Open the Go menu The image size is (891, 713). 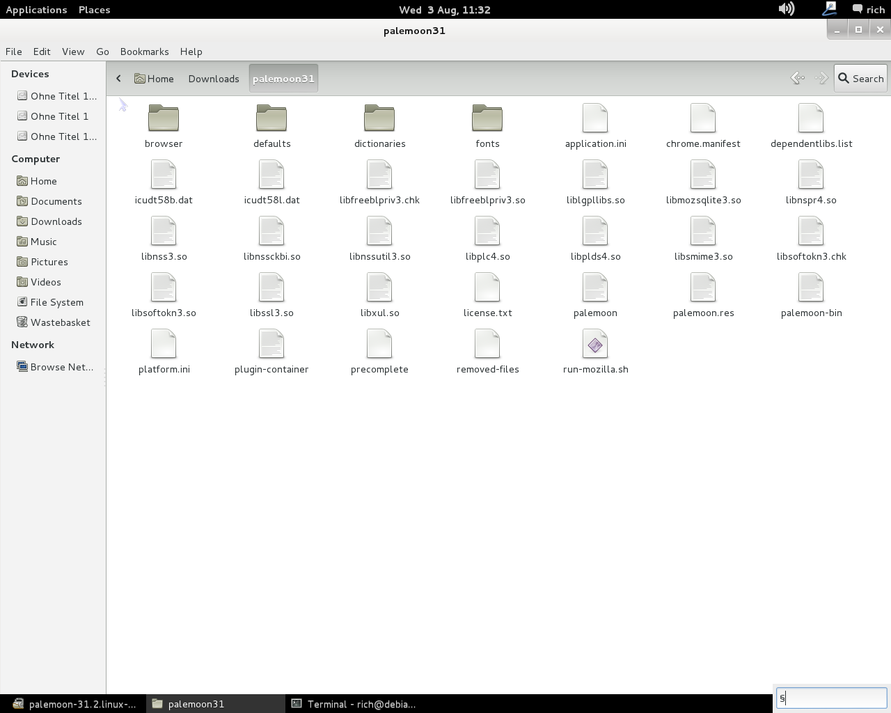point(102,52)
